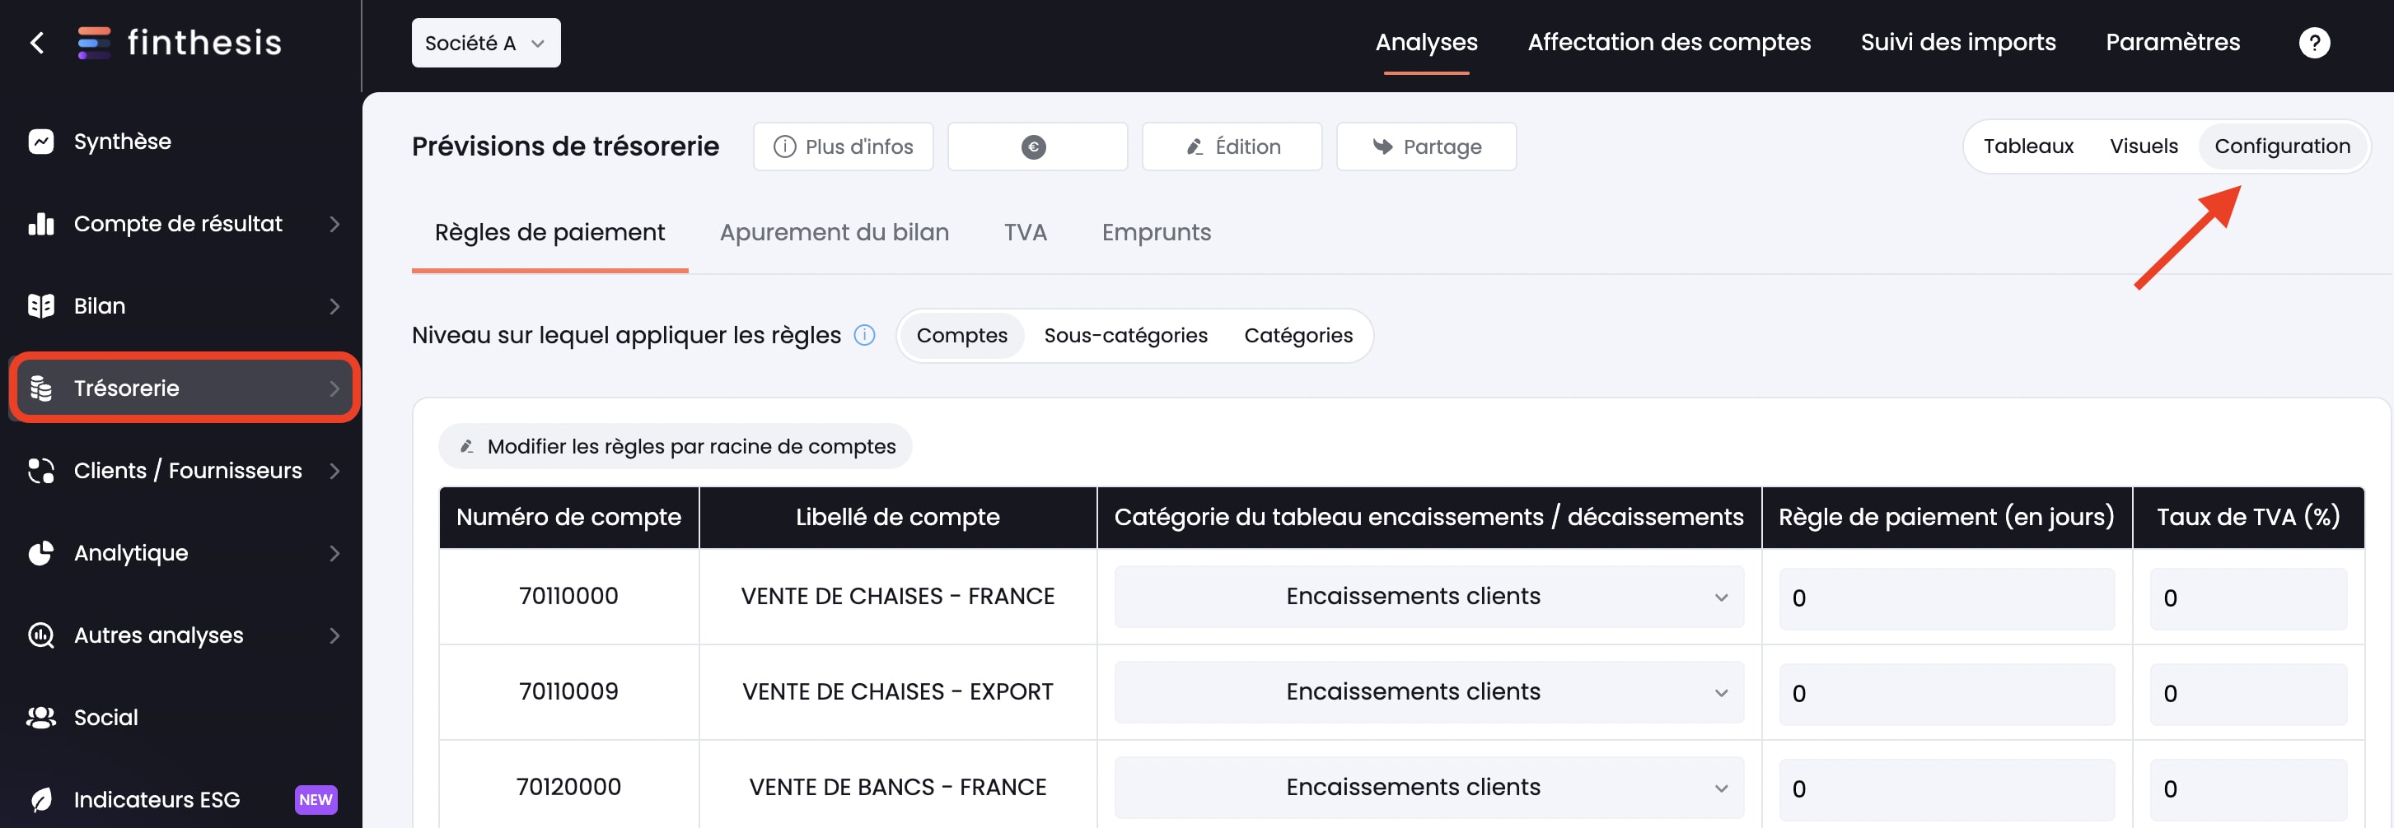The height and width of the screenshot is (828, 2394).
Task: Open Autres analyses magnifier icon
Action: pos(41,635)
